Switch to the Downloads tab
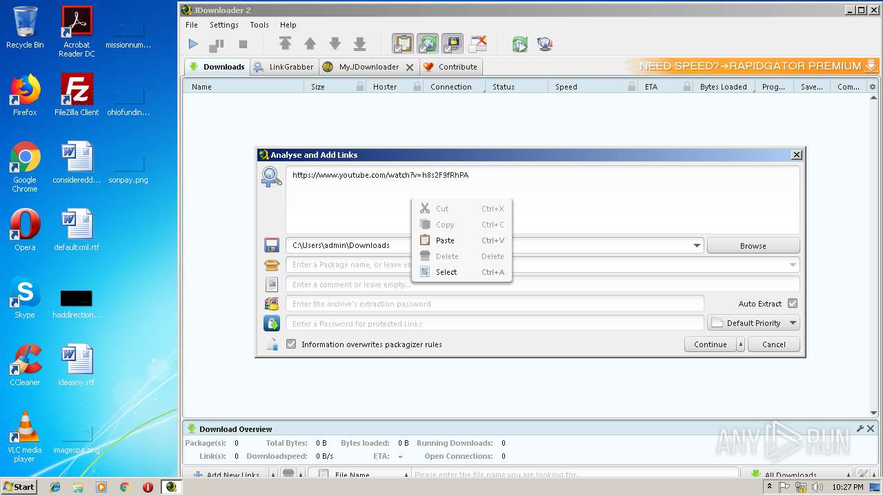This screenshot has width=883, height=496. pyautogui.click(x=217, y=67)
